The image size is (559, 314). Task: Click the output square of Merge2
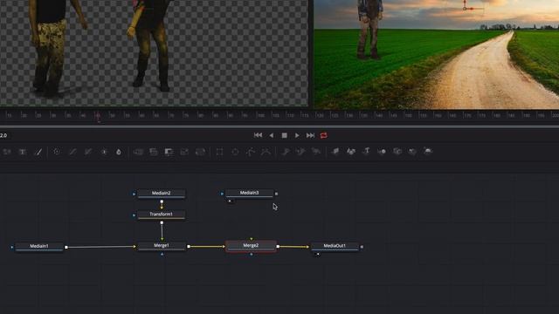tap(278, 246)
